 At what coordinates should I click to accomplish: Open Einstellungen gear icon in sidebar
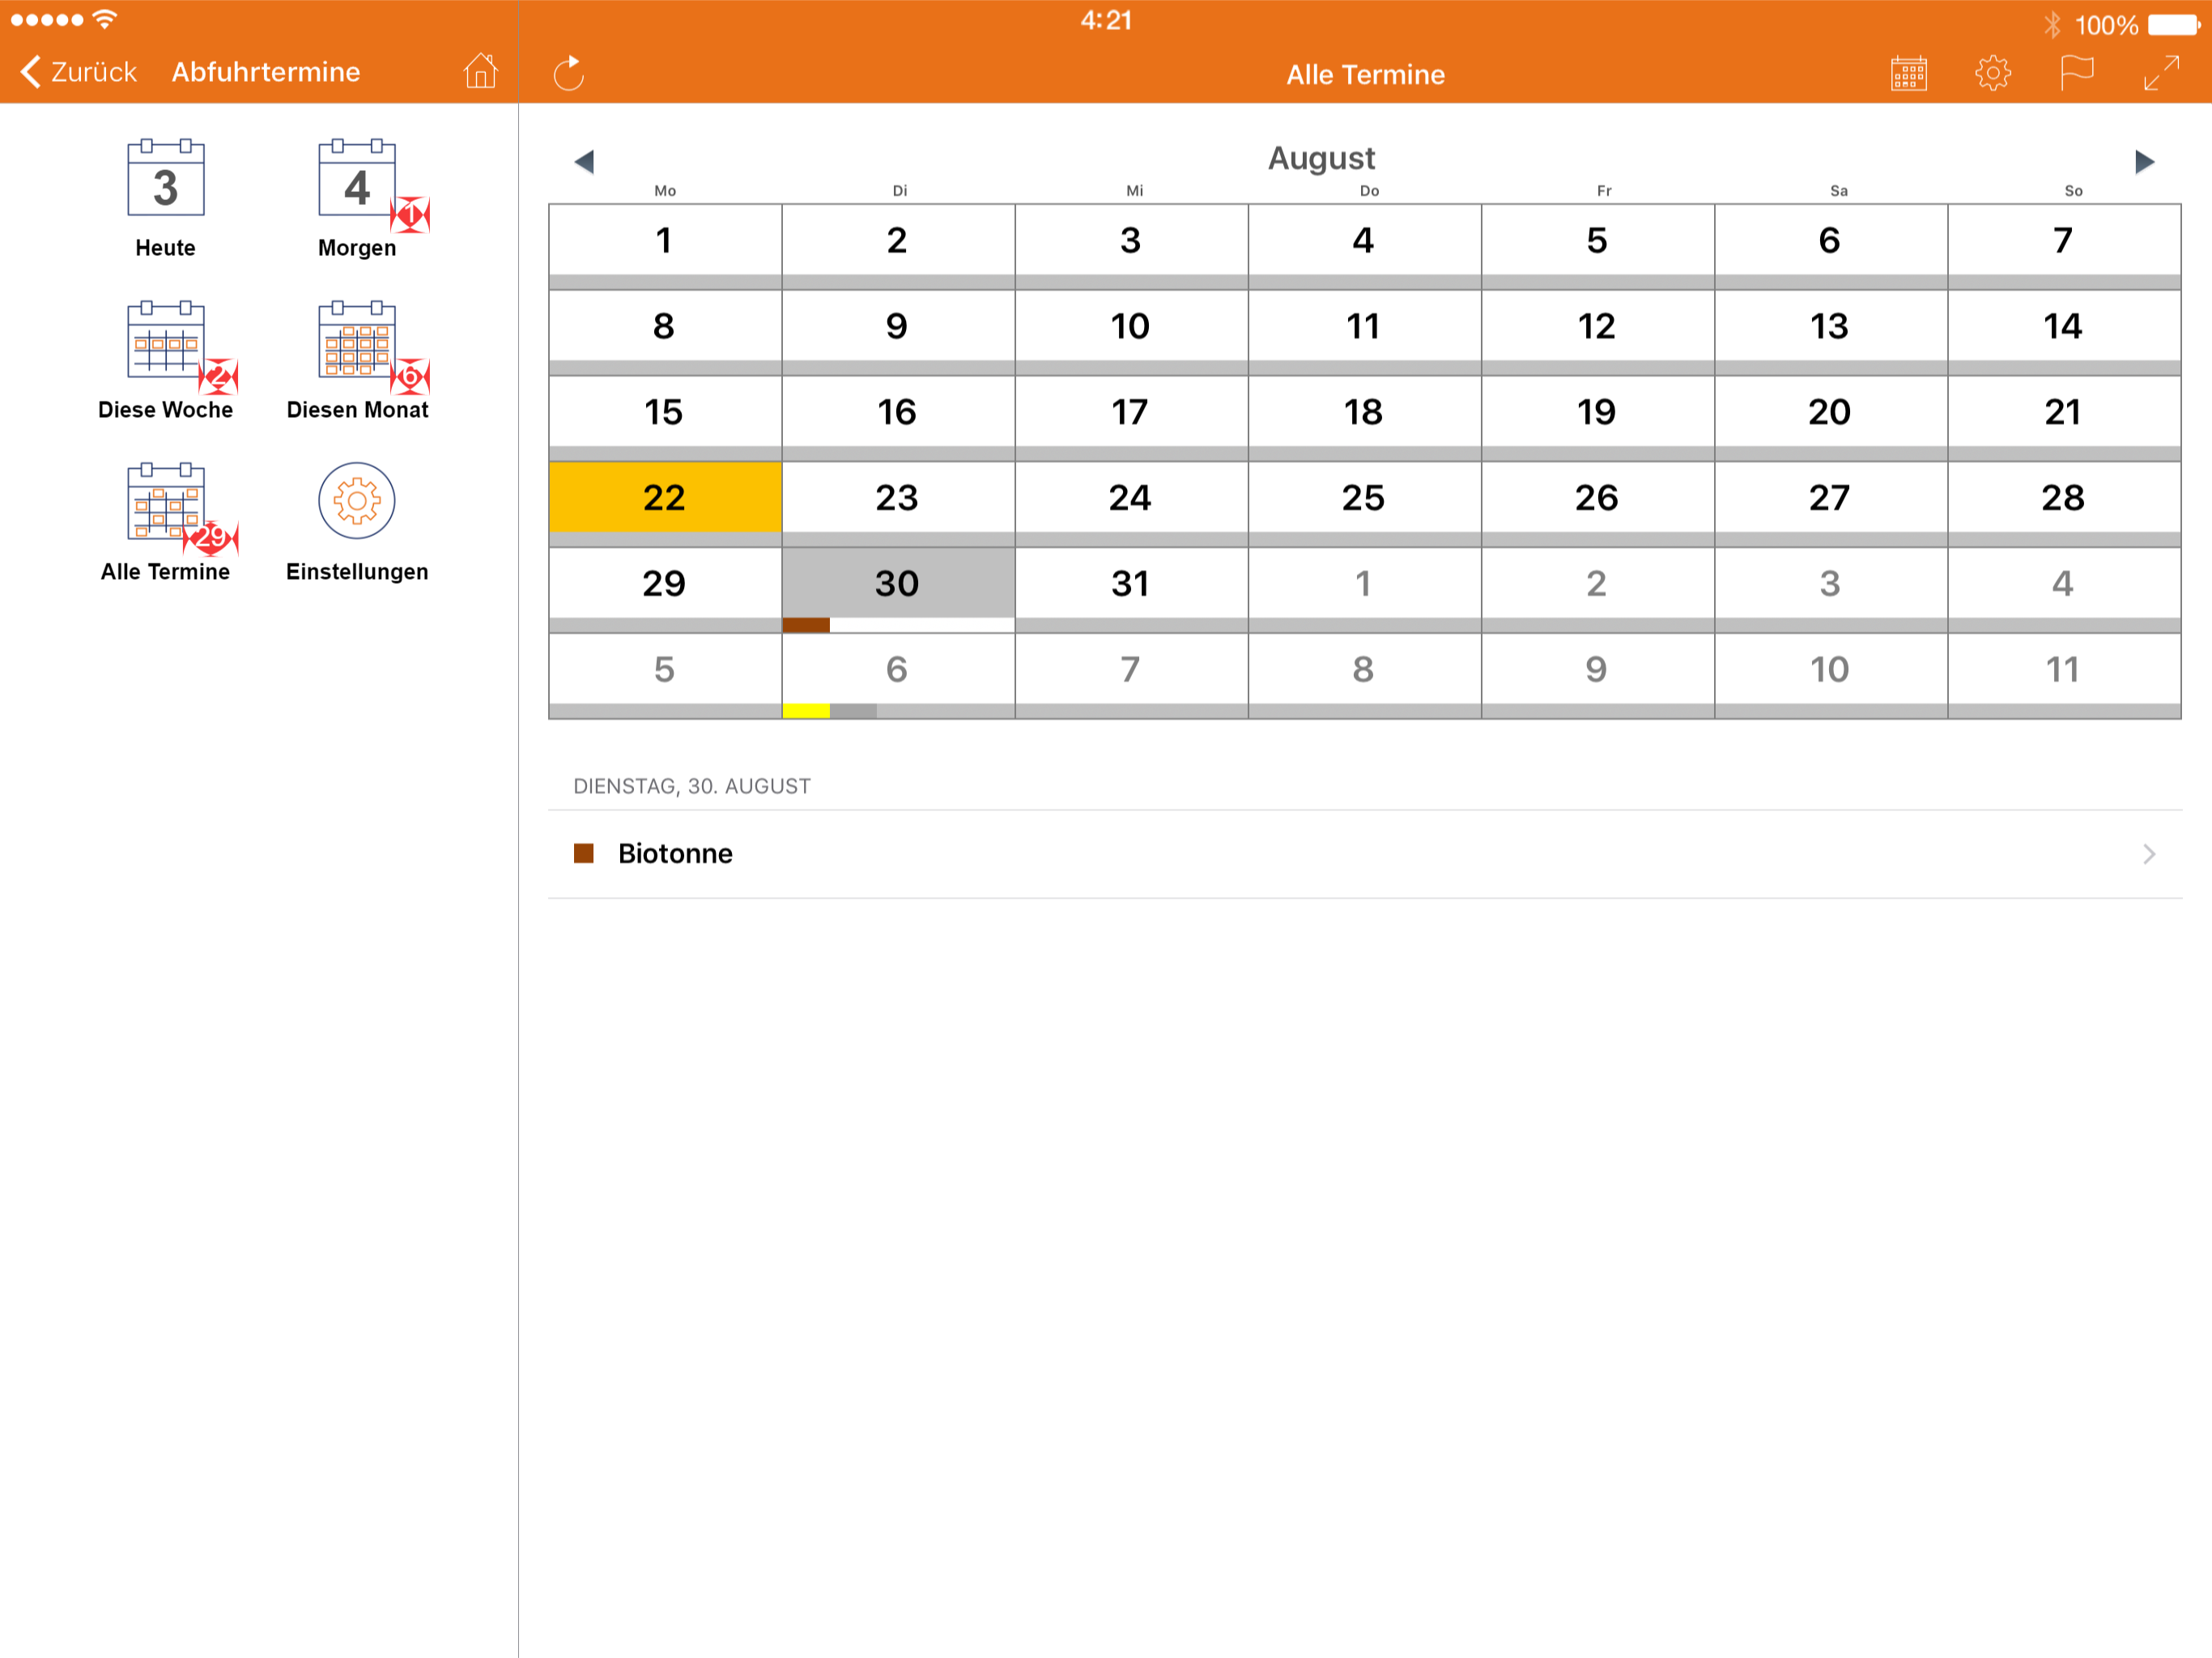(x=357, y=501)
